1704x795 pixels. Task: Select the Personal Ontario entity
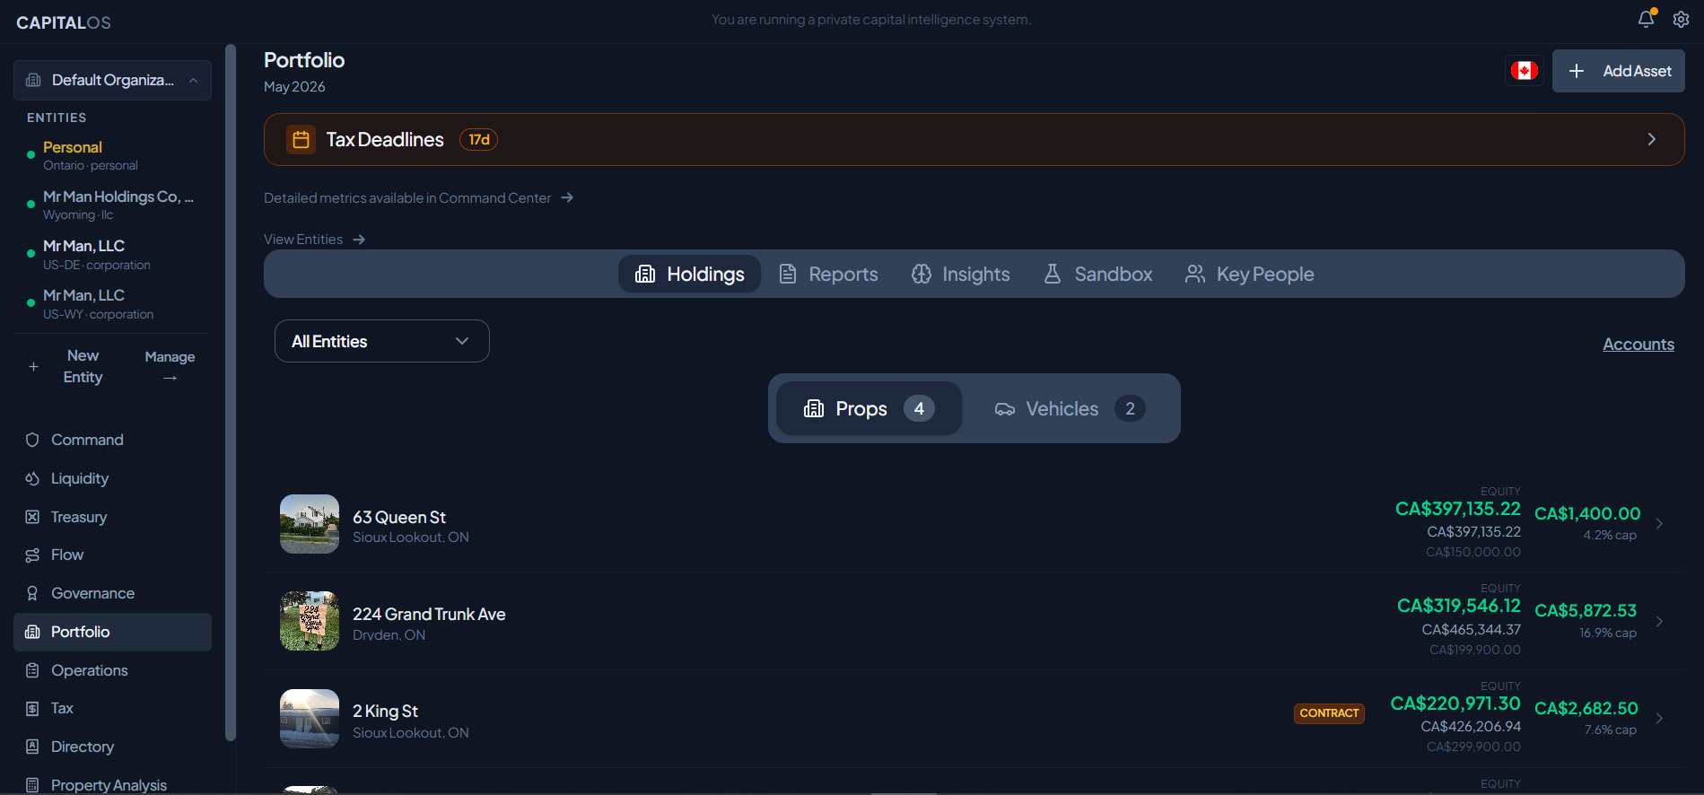tap(112, 155)
